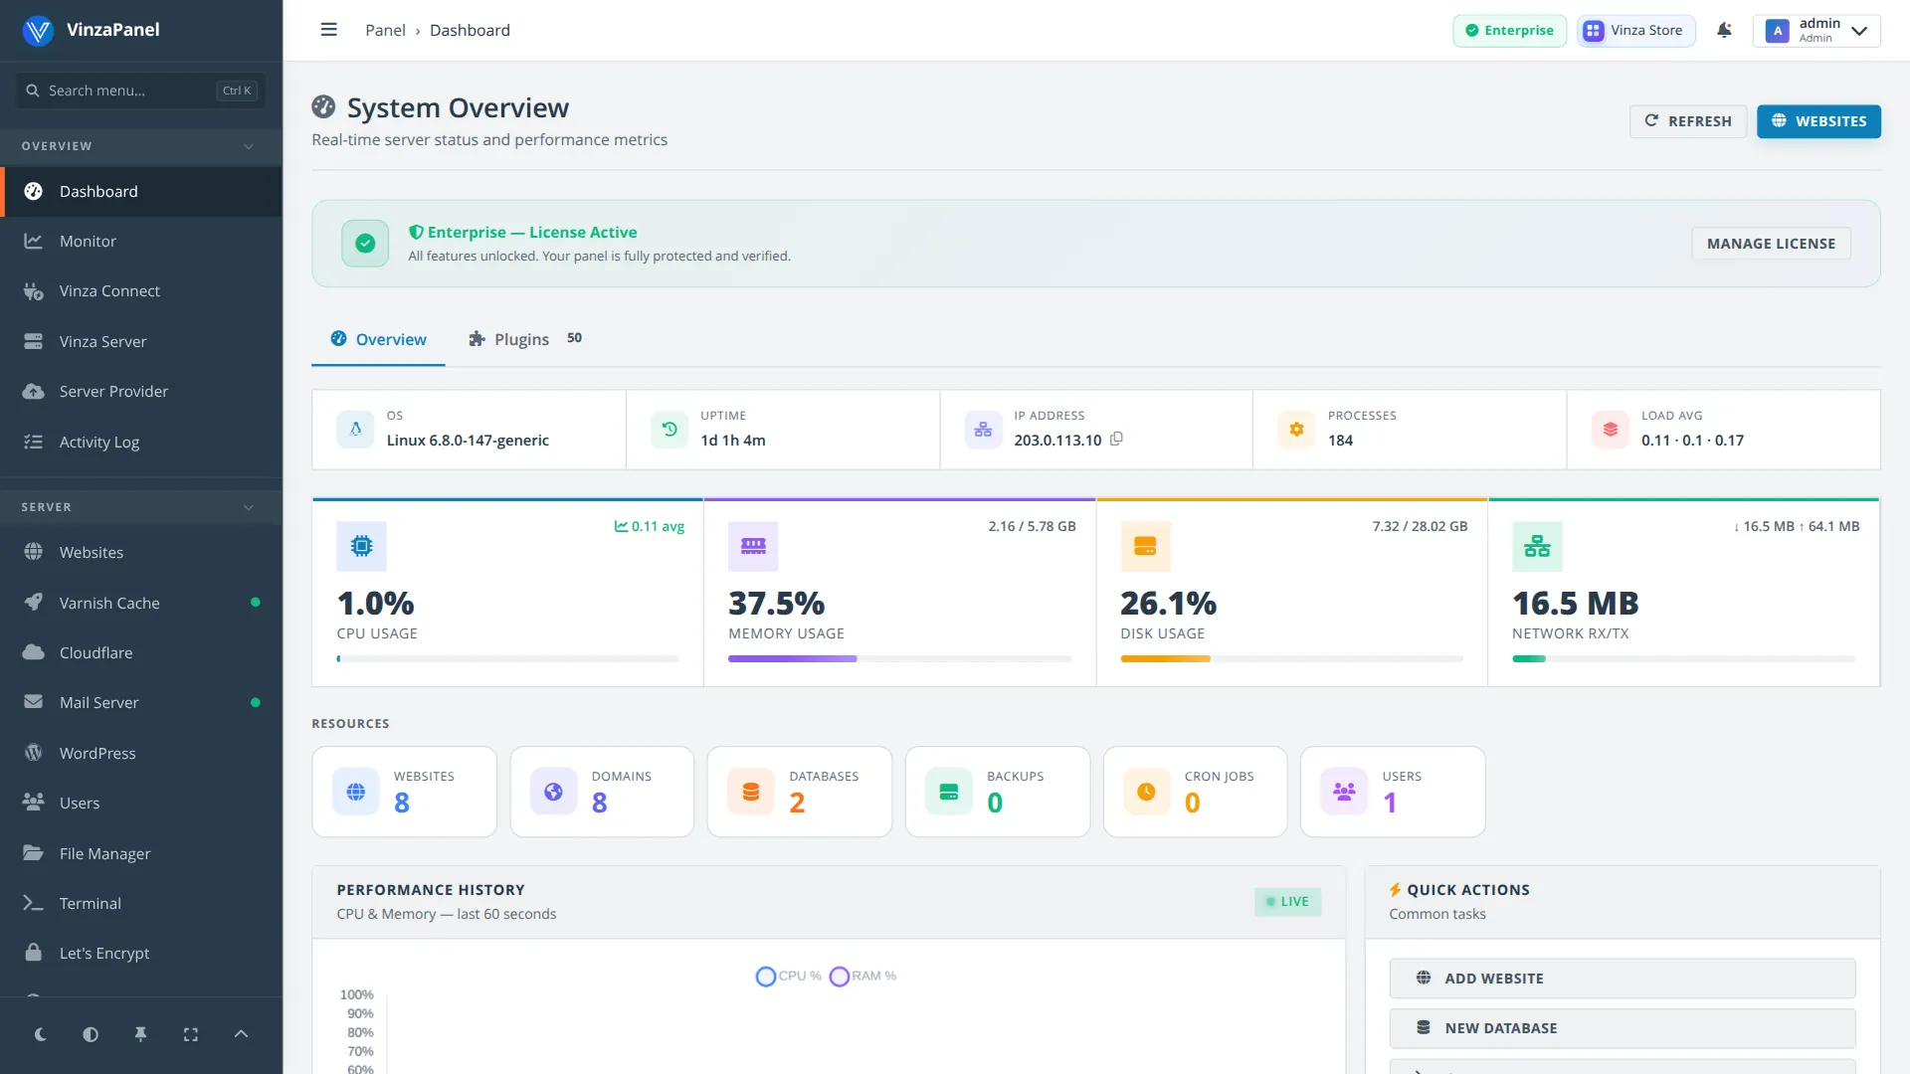1910x1074 pixels.
Task: Collapse sidebar footer with up chevron
Action: coord(241,1034)
